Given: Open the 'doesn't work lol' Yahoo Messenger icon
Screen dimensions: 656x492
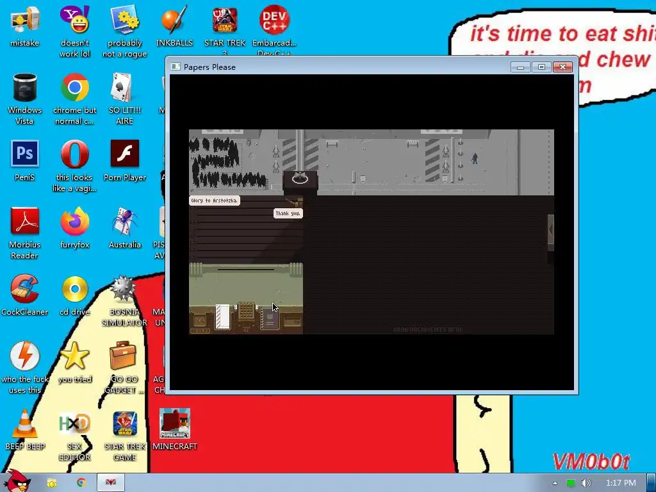Looking at the screenshot, I should pyautogui.click(x=74, y=20).
